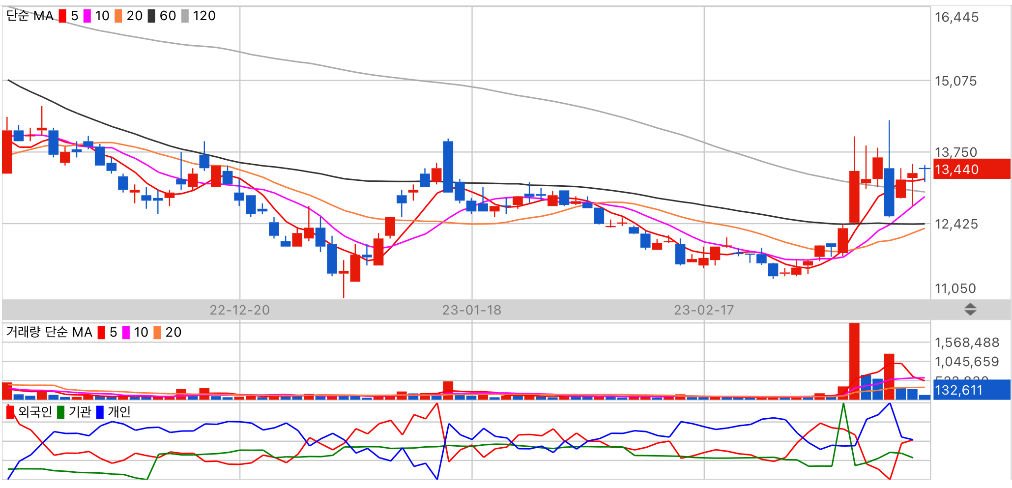Click the '기관' investor legend text

coord(80,412)
